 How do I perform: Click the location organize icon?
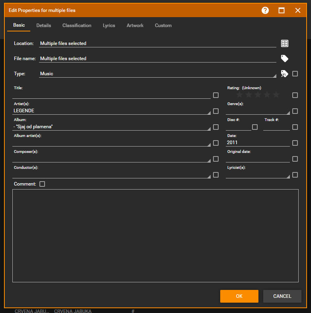[x=284, y=43]
